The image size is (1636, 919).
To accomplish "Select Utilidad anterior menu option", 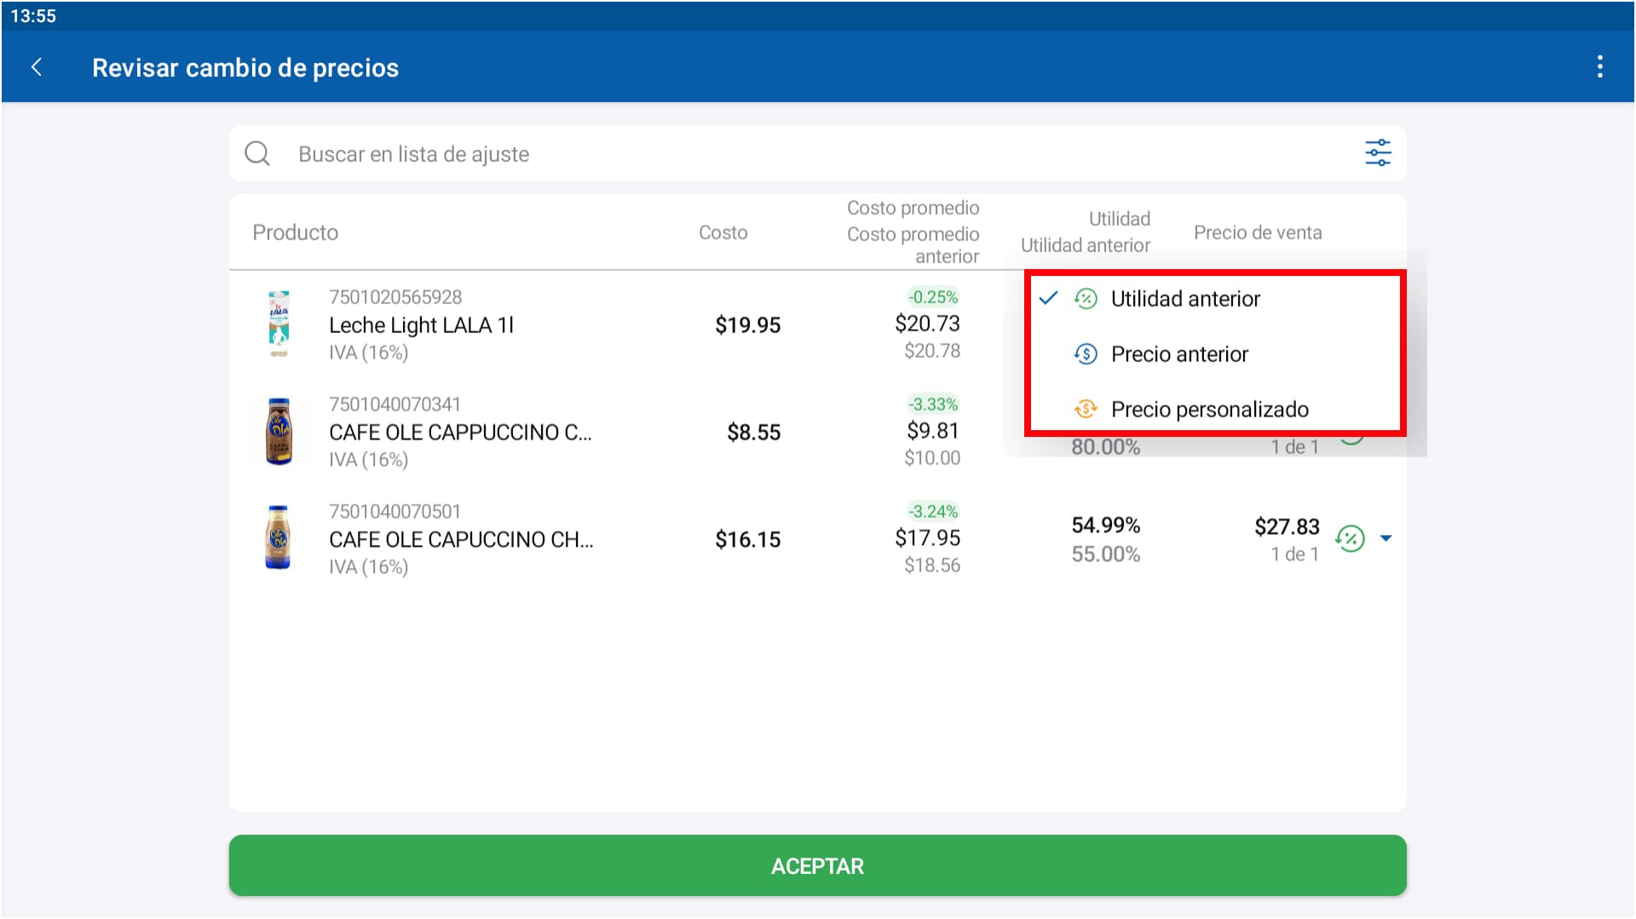I will pyautogui.click(x=1184, y=299).
